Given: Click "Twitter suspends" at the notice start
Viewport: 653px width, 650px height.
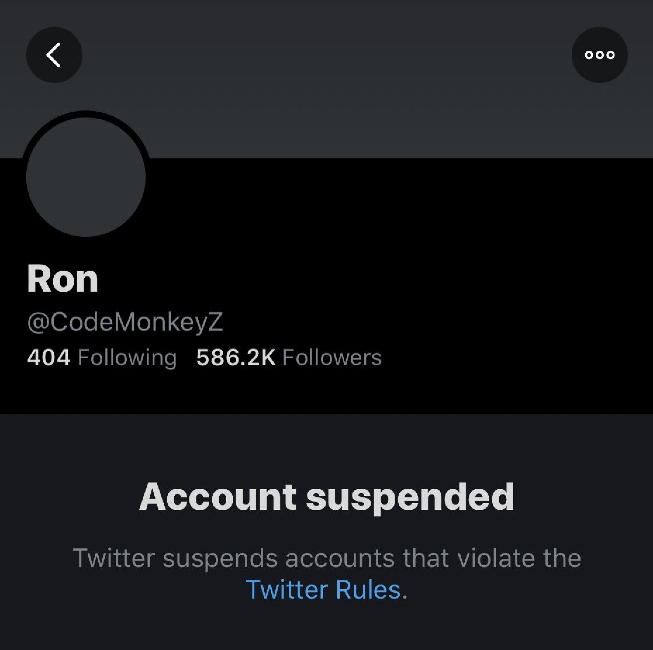Looking at the screenshot, I should (175, 558).
